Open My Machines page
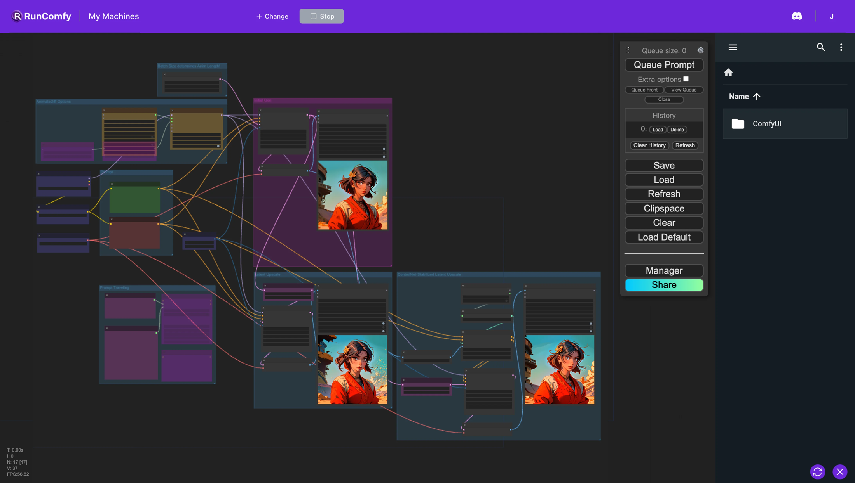Viewport: 855px width, 483px height. [x=113, y=16]
